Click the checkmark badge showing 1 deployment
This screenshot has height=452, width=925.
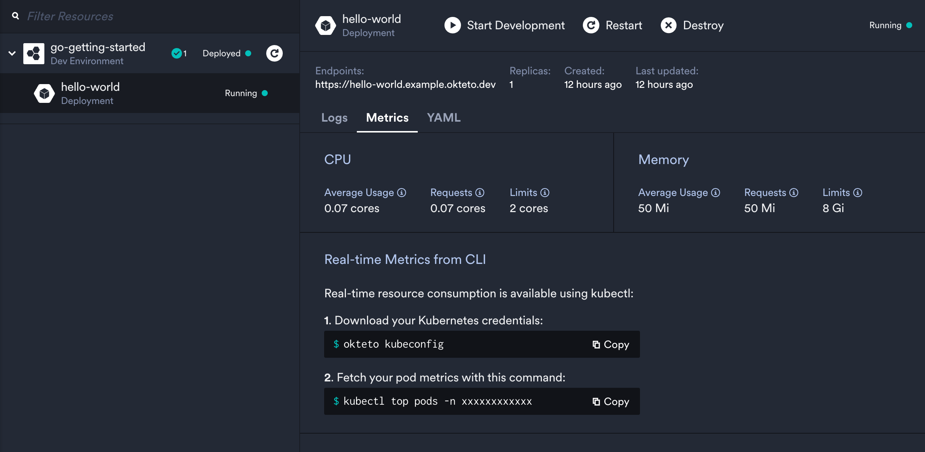(x=176, y=53)
